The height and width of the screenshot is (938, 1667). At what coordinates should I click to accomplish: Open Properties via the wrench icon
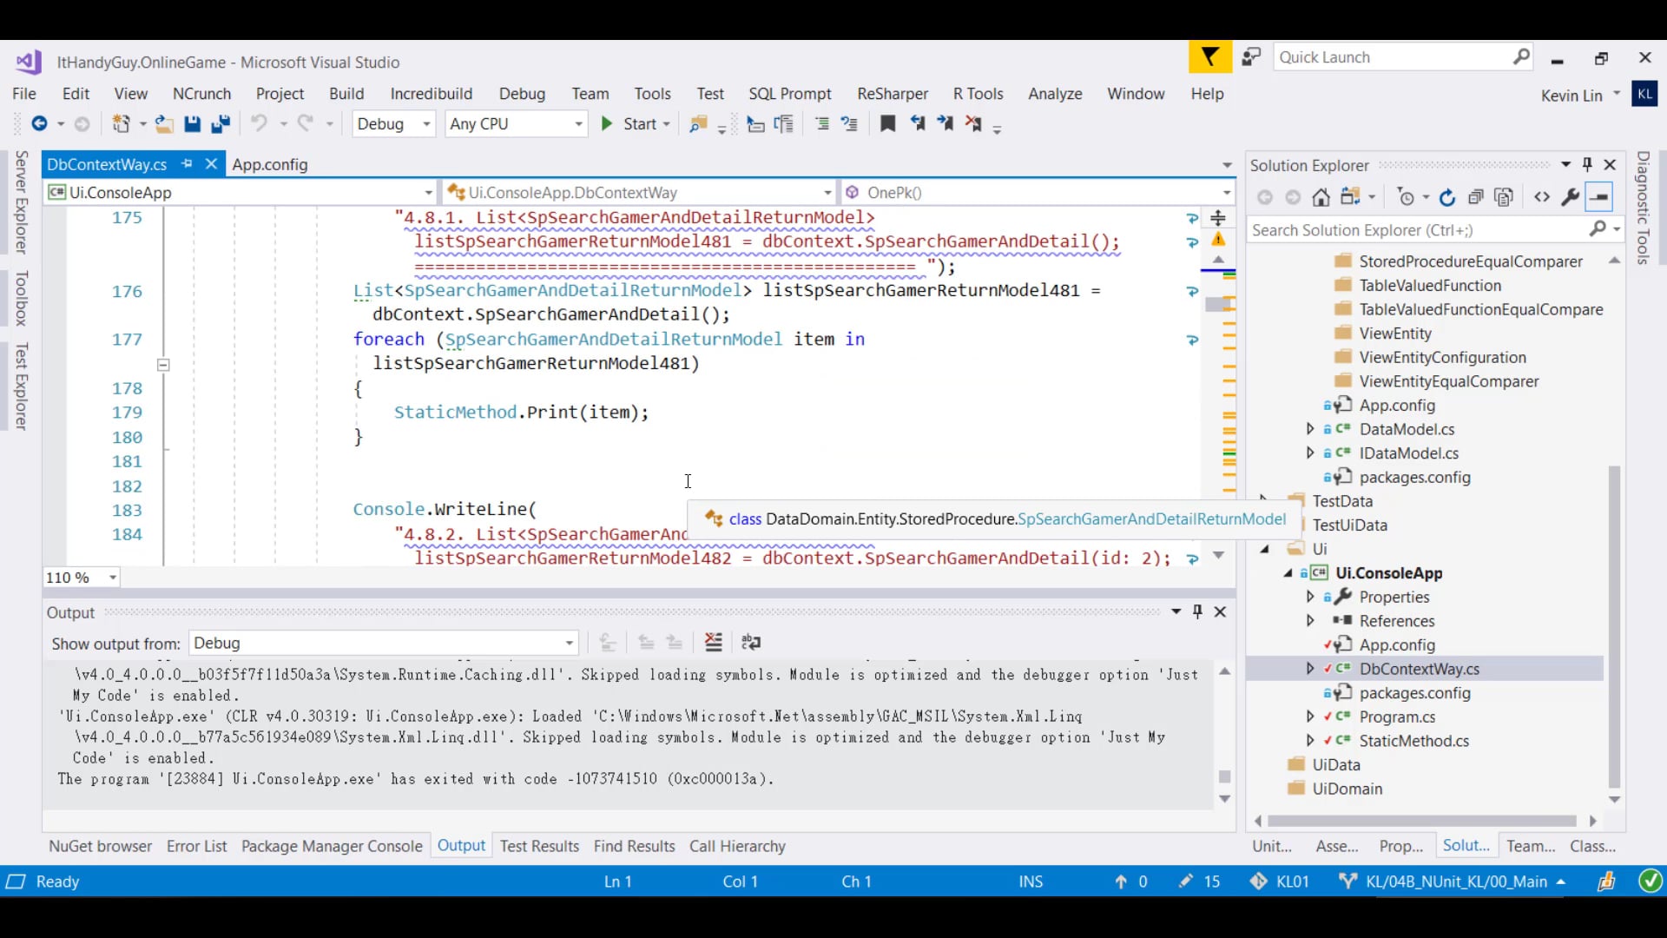(1570, 198)
